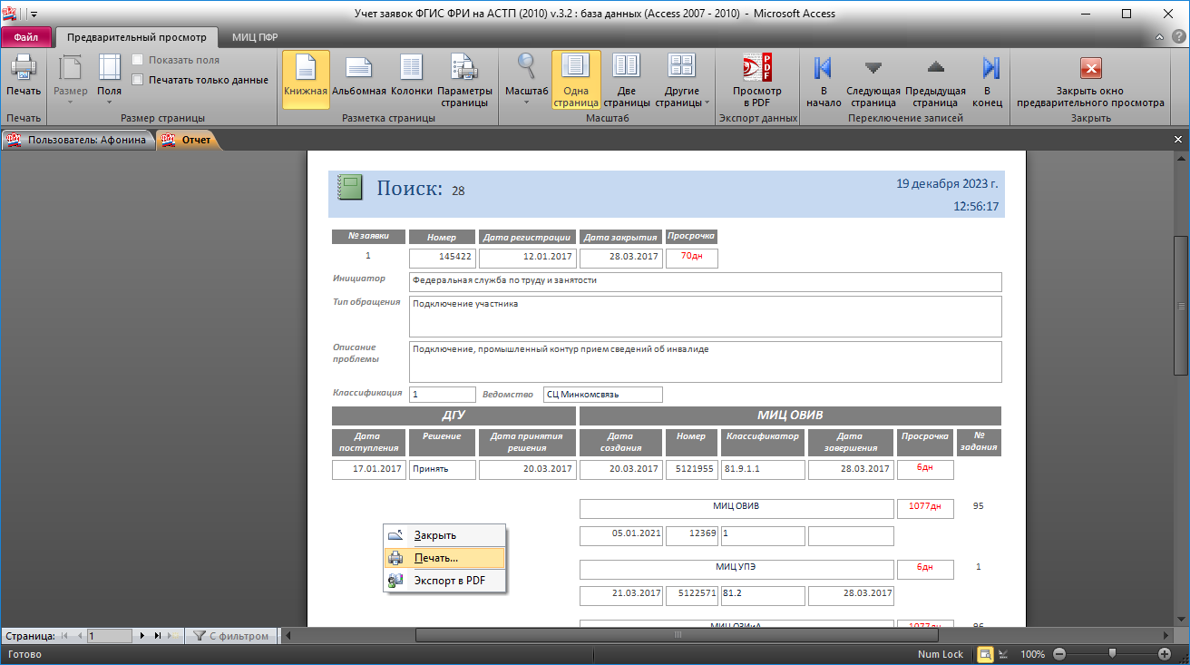Enable Печатать только данные checkbox
Viewport: 1190px width, 665px height.
pos(138,80)
